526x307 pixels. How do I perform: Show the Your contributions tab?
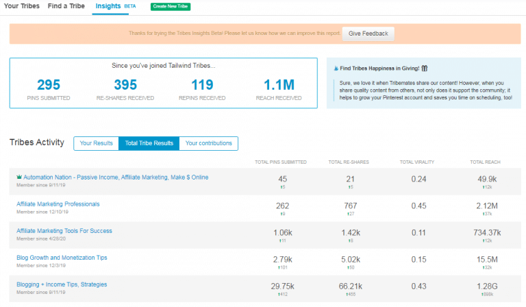click(209, 143)
